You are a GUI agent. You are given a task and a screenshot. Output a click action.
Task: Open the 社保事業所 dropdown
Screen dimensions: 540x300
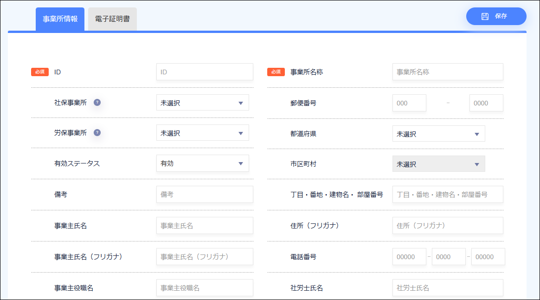pyautogui.click(x=202, y=103)
